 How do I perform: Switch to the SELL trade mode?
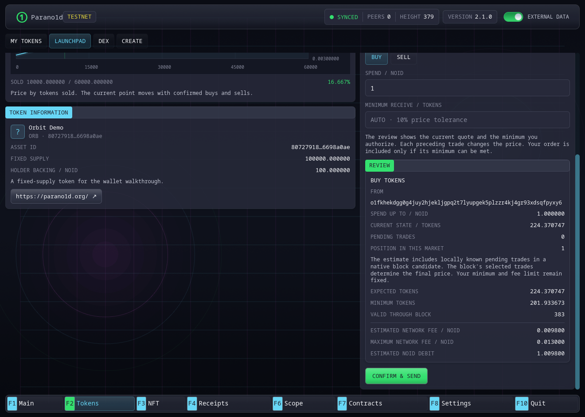click(x=403, y=58)
